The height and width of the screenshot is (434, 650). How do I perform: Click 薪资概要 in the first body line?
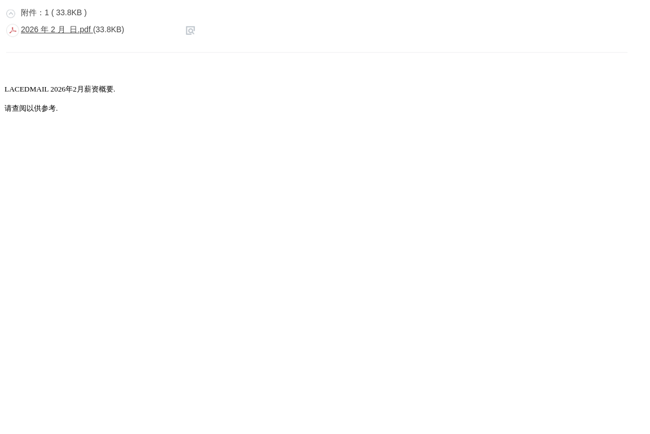pyautogui.click(x=98, y=89)
